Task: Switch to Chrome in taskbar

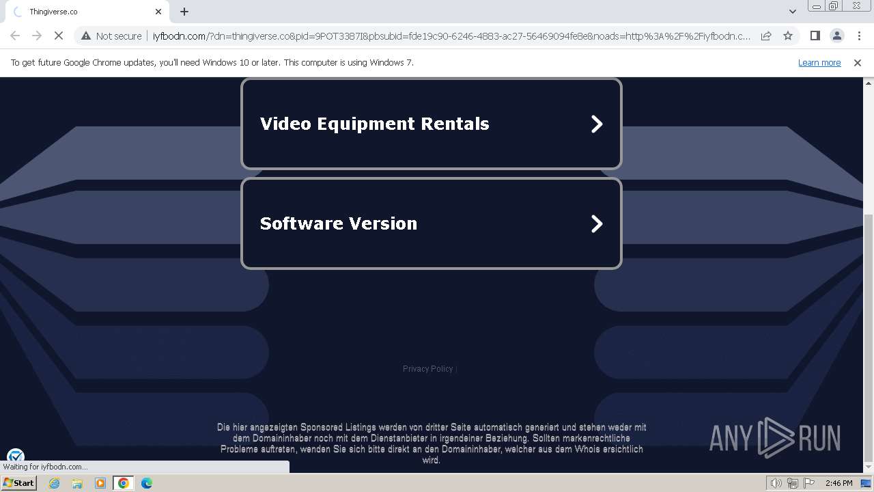Action: (124, 483)
